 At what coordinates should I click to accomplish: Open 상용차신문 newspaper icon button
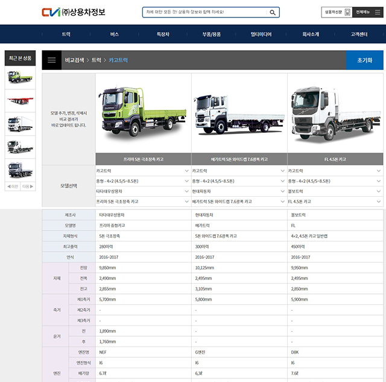[x=337, y=12]
